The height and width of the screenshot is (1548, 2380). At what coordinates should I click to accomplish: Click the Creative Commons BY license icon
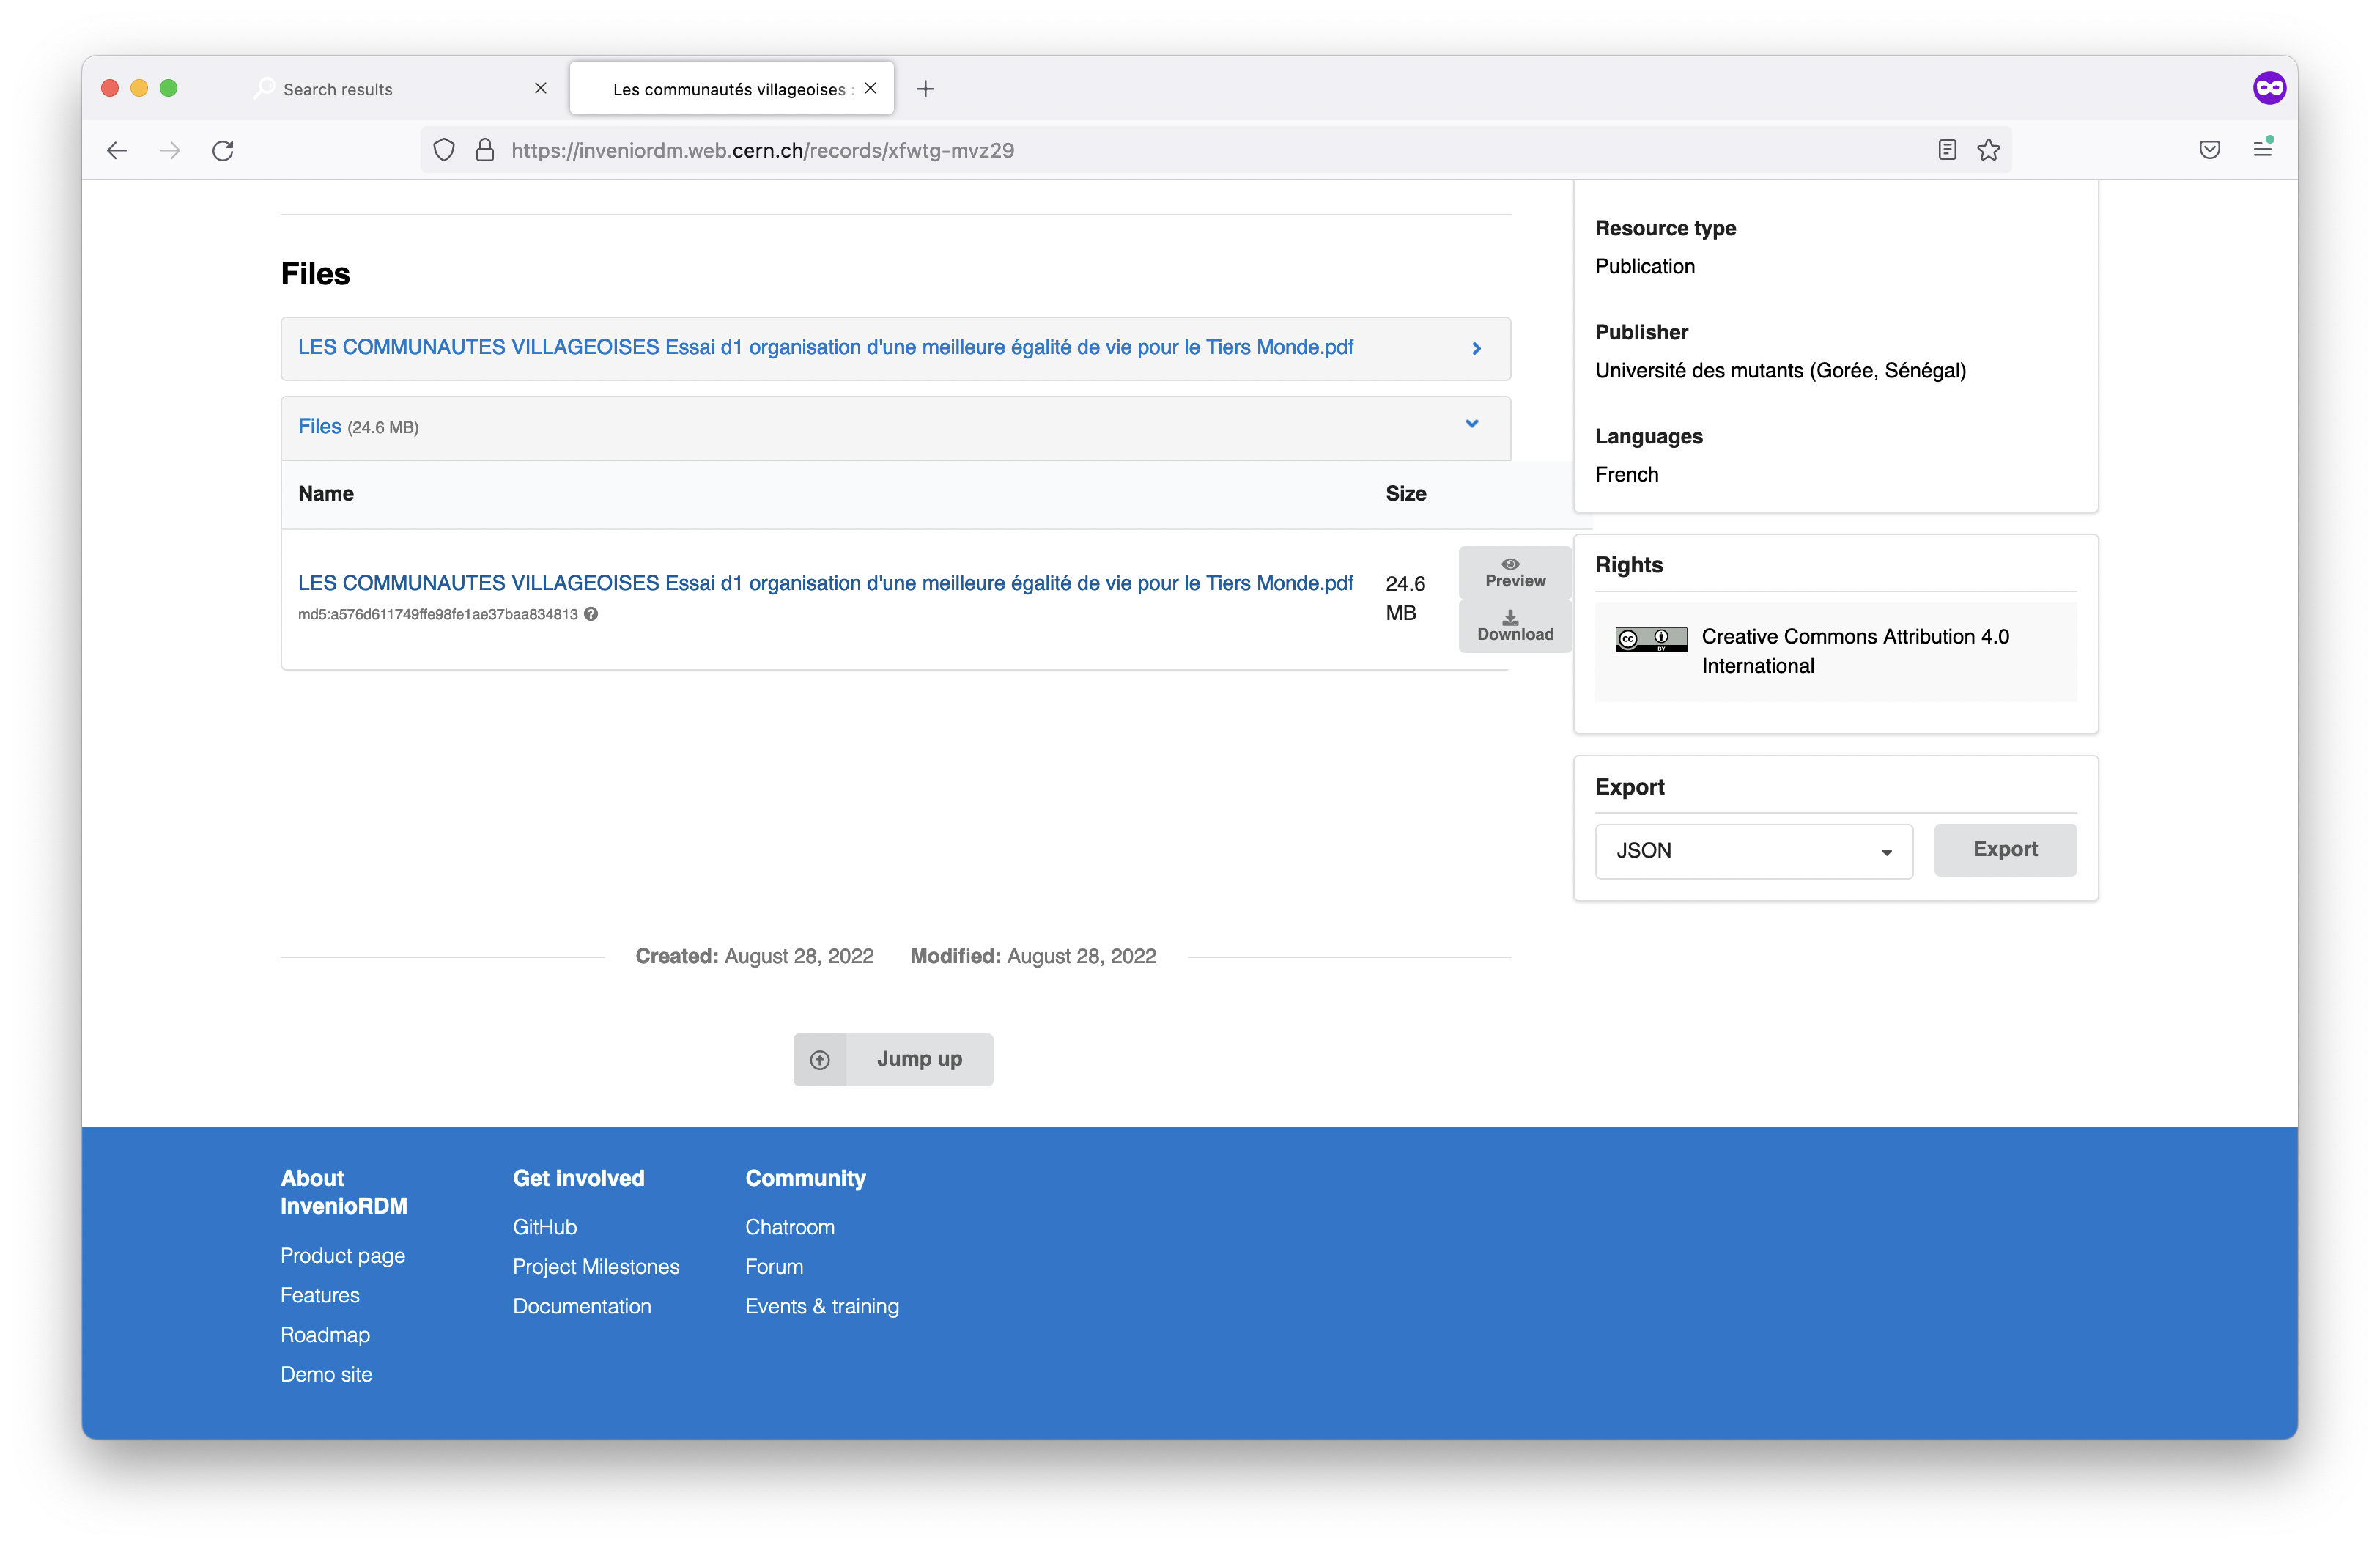[x=1650, y=639]
